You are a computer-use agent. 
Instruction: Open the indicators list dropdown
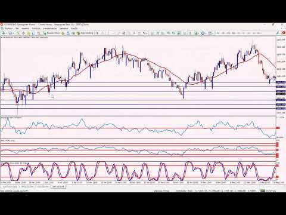(197, 33)
